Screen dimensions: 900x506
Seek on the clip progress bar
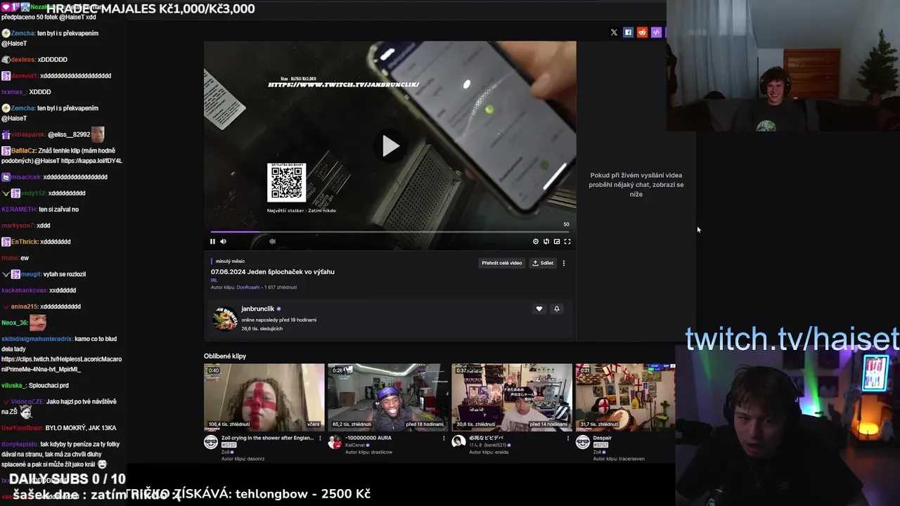click(390, 231)
